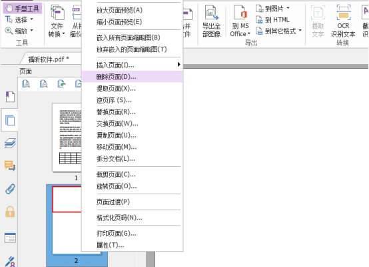Viewport: 369px width, 267px height.
Task: Expand the 选择 tool dropdown
Action: click(x=32, y=19)
